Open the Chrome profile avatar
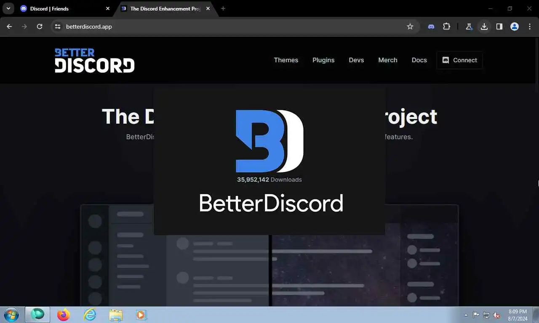This screenshot has height=323, width=539. [x=515, y=26]
